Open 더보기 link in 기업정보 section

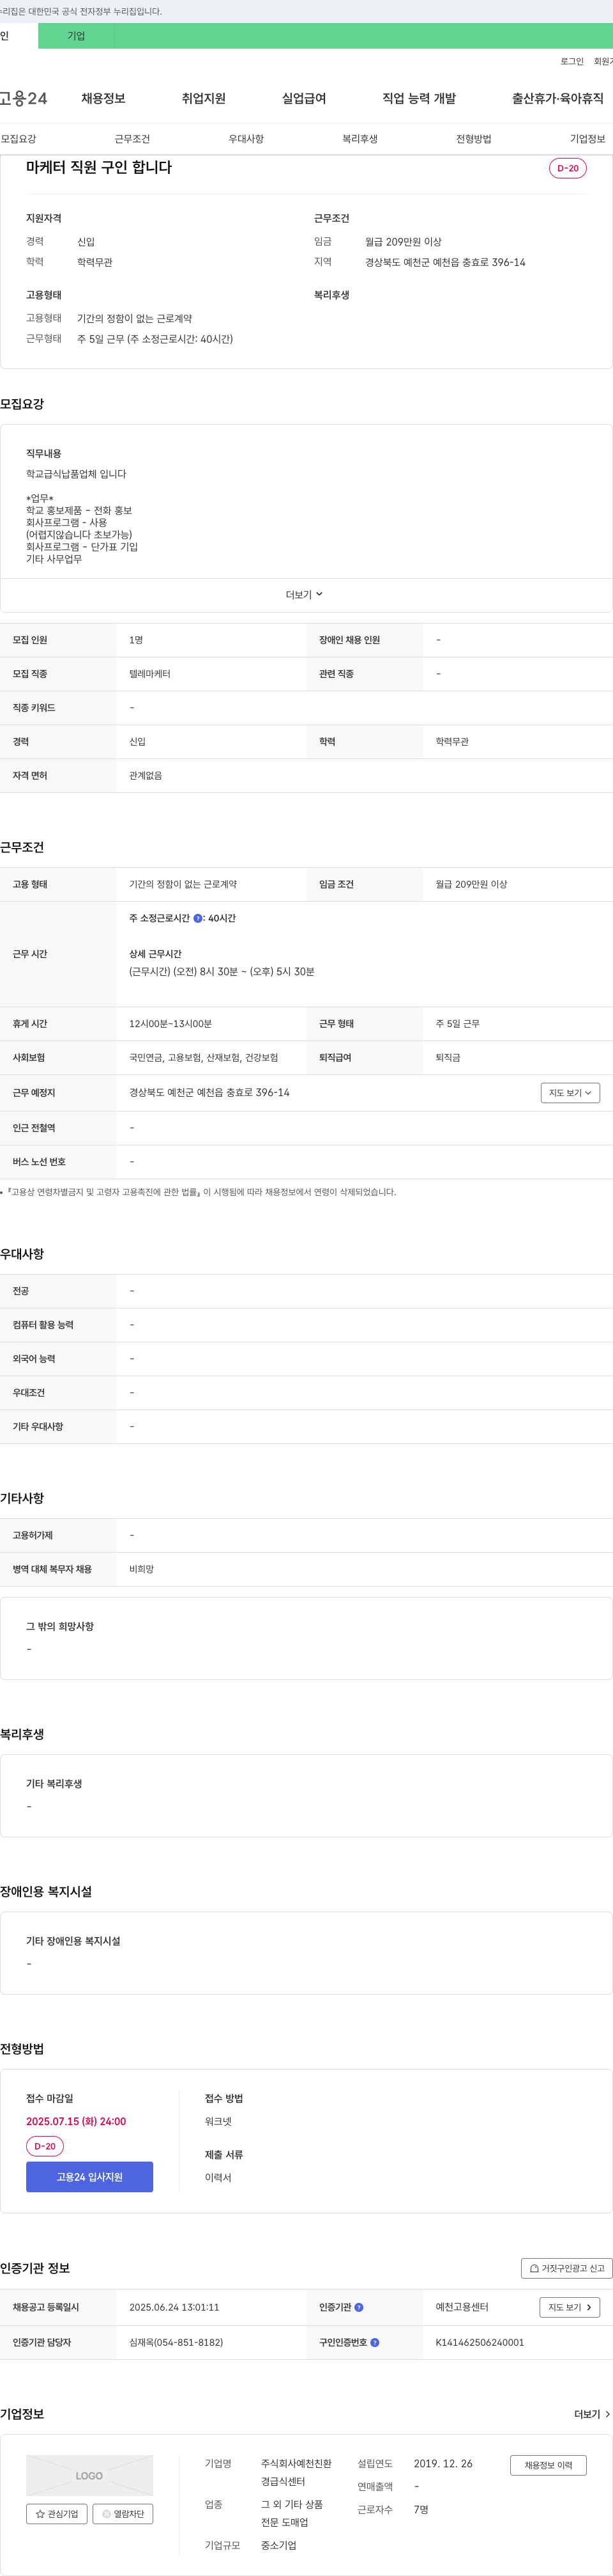pos(592,2414)
